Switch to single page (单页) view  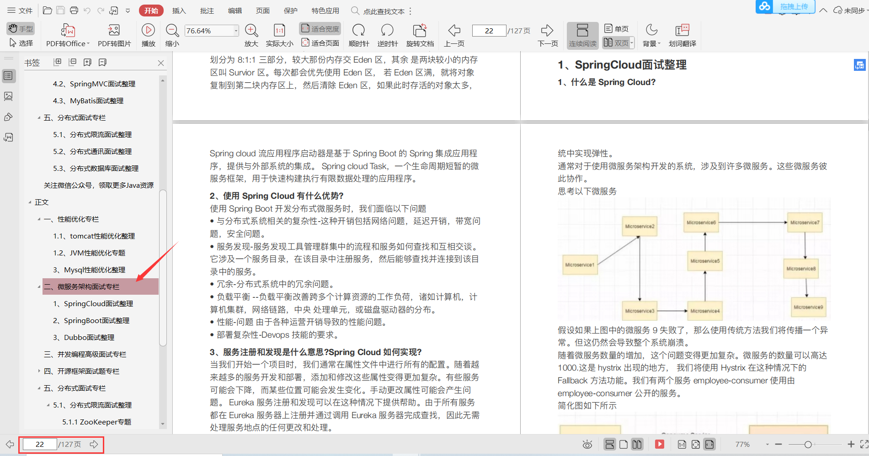tap(616, 29)
